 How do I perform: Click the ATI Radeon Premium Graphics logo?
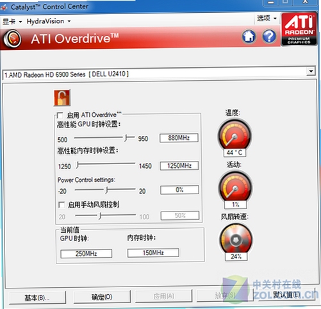[x=299, y=29]
